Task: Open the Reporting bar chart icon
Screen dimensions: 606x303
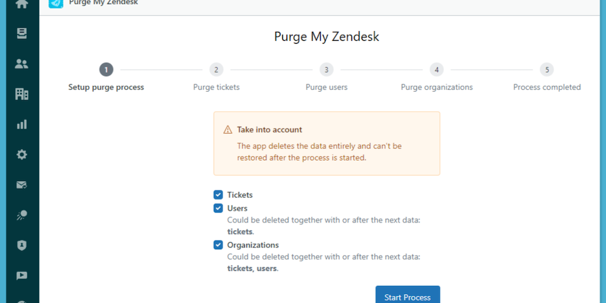Action: 22,124
